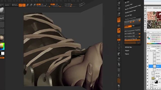The width and height of the screenshot is (161, 90).
Task: Expand the Vector Displacement Map section
Action: pos(133,7)
